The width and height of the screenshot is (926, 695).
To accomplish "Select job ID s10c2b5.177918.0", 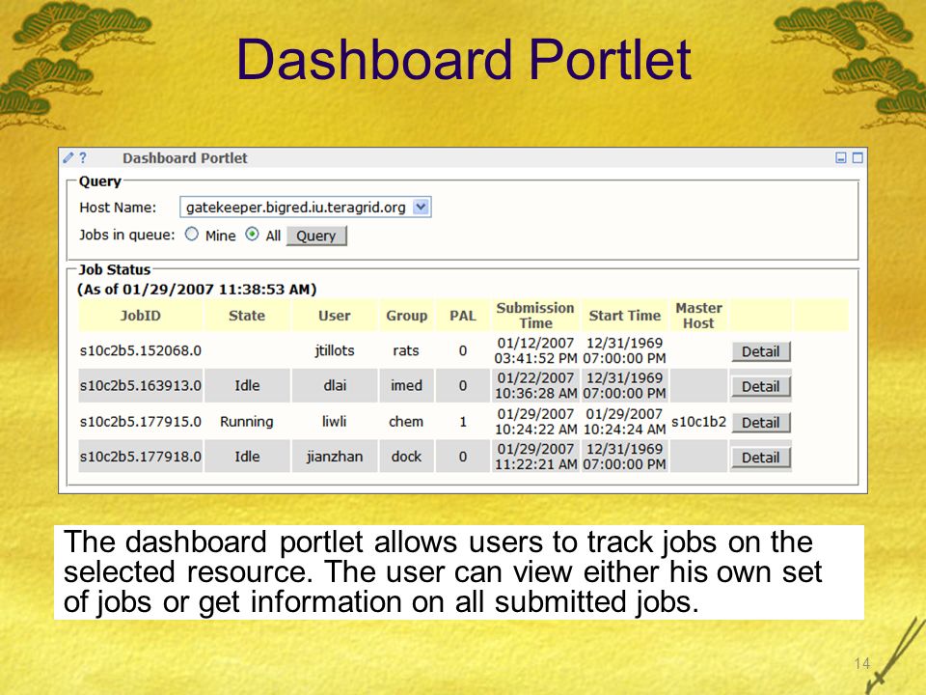I will coord(141,457).
